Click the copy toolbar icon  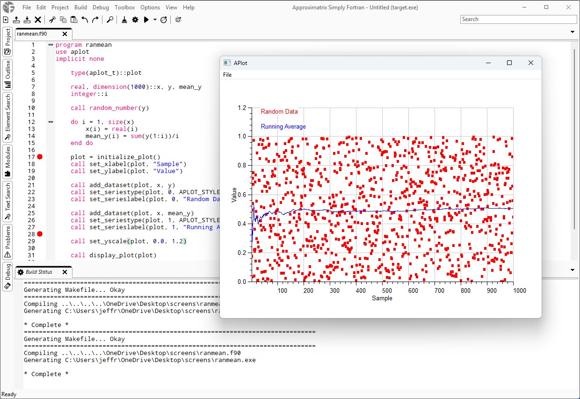click(x=63, y=20)
